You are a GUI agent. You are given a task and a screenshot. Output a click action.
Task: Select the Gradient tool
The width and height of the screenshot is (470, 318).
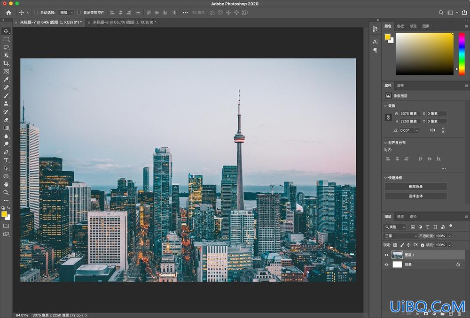[x=6, y=128]
